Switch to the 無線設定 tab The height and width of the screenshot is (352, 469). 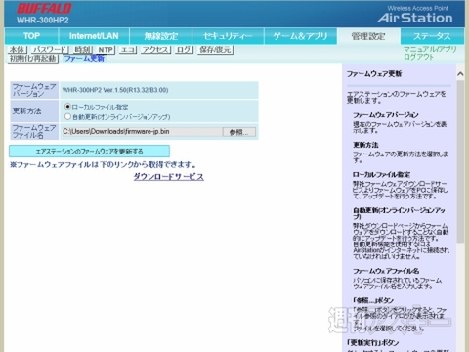[x=161, y=36]
